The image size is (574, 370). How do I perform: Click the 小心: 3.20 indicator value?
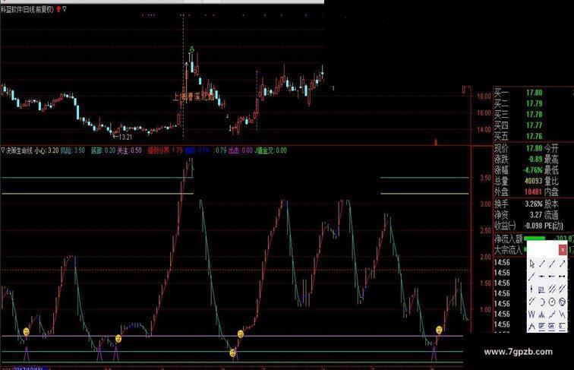tap(46, 150)
